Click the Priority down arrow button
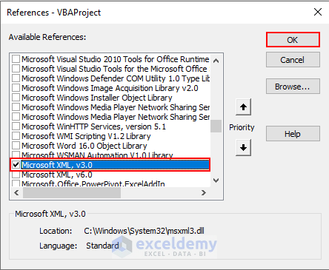This screenshot has width=329, height=270. coord(243,147)
